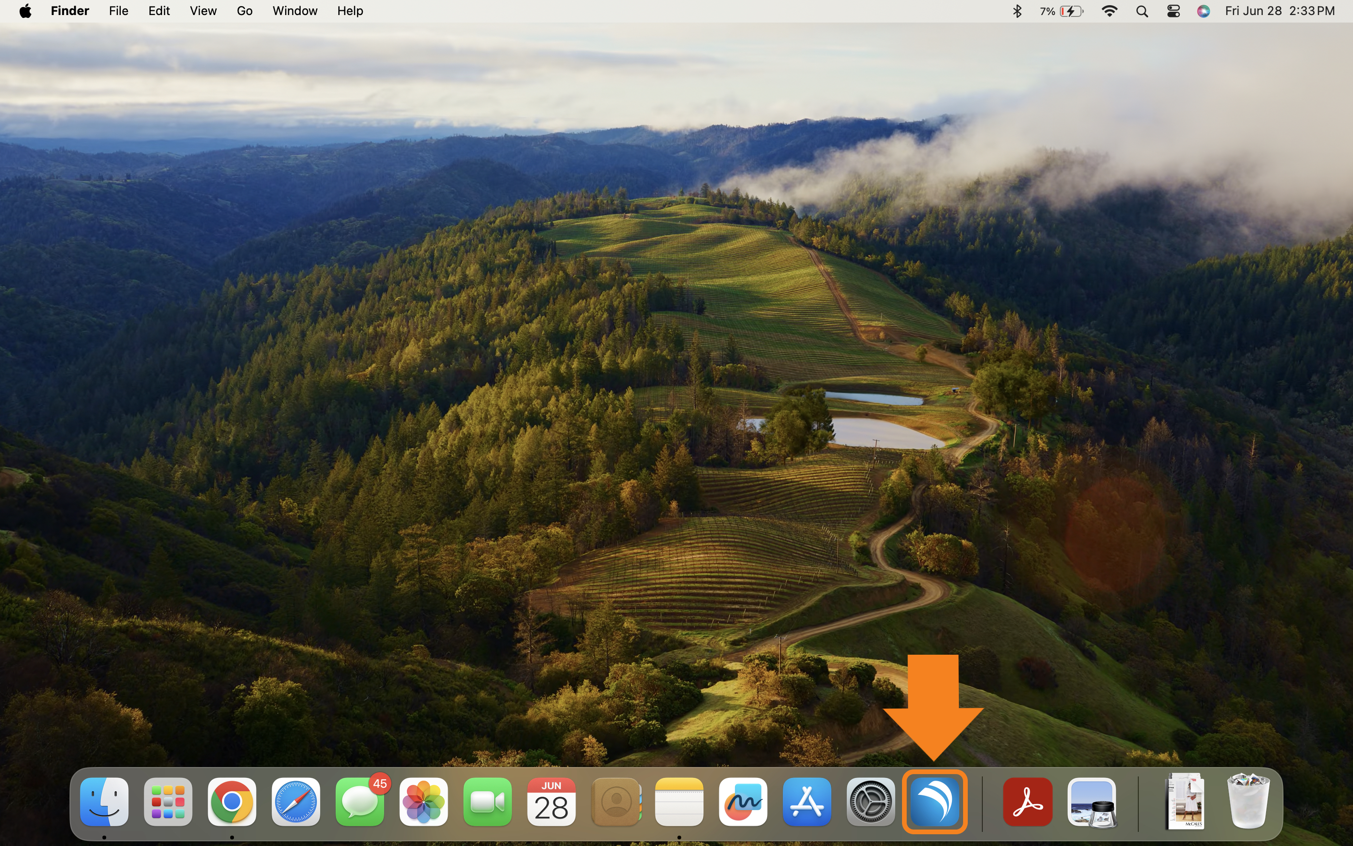Click the battery percentage indicator
The height and width of the screenshot is (846, 1353).
pos(1047,11)
